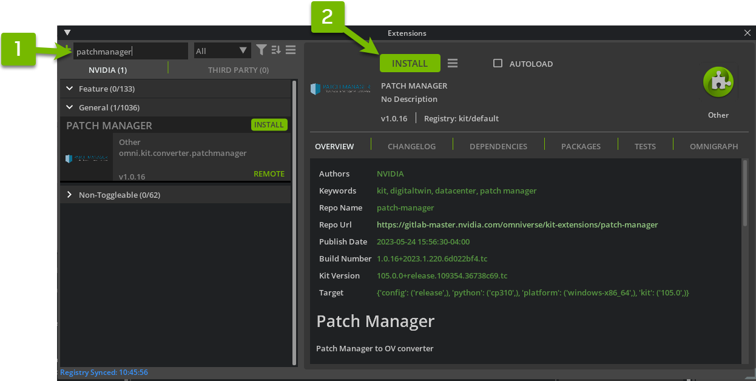Open the hamburger menu beside the sort icon
The image size is (756, 381).
[x=291, y=50]
